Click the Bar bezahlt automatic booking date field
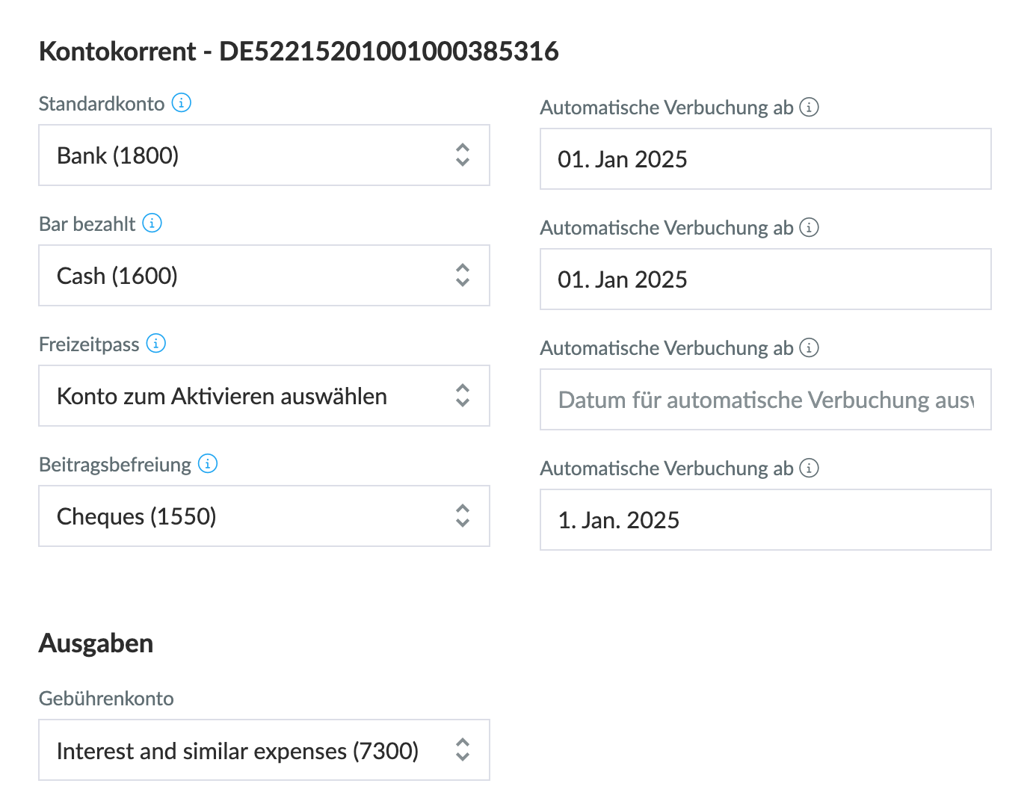The height and width of the screenshot is (801, 1036). (x=765, y=279)
